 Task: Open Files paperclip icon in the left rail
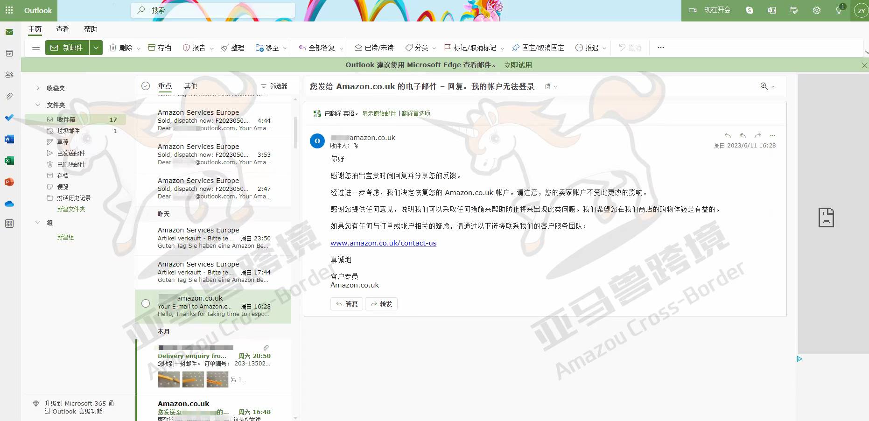click(x=9, y=96)
